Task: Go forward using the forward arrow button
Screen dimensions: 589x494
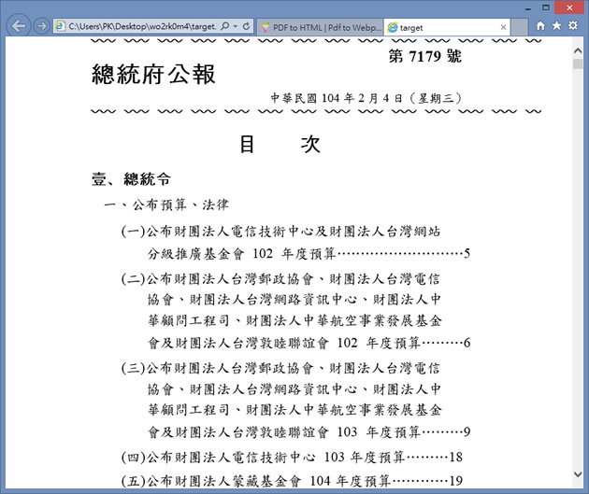Action: [41, 26]
